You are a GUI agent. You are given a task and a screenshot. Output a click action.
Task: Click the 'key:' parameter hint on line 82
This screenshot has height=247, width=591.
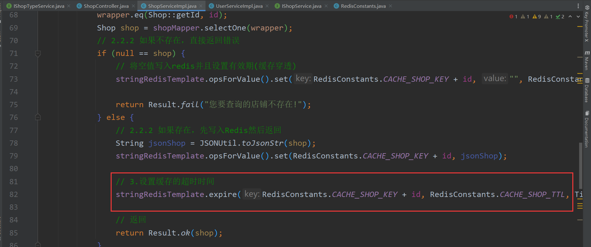[x=252, y=194]
